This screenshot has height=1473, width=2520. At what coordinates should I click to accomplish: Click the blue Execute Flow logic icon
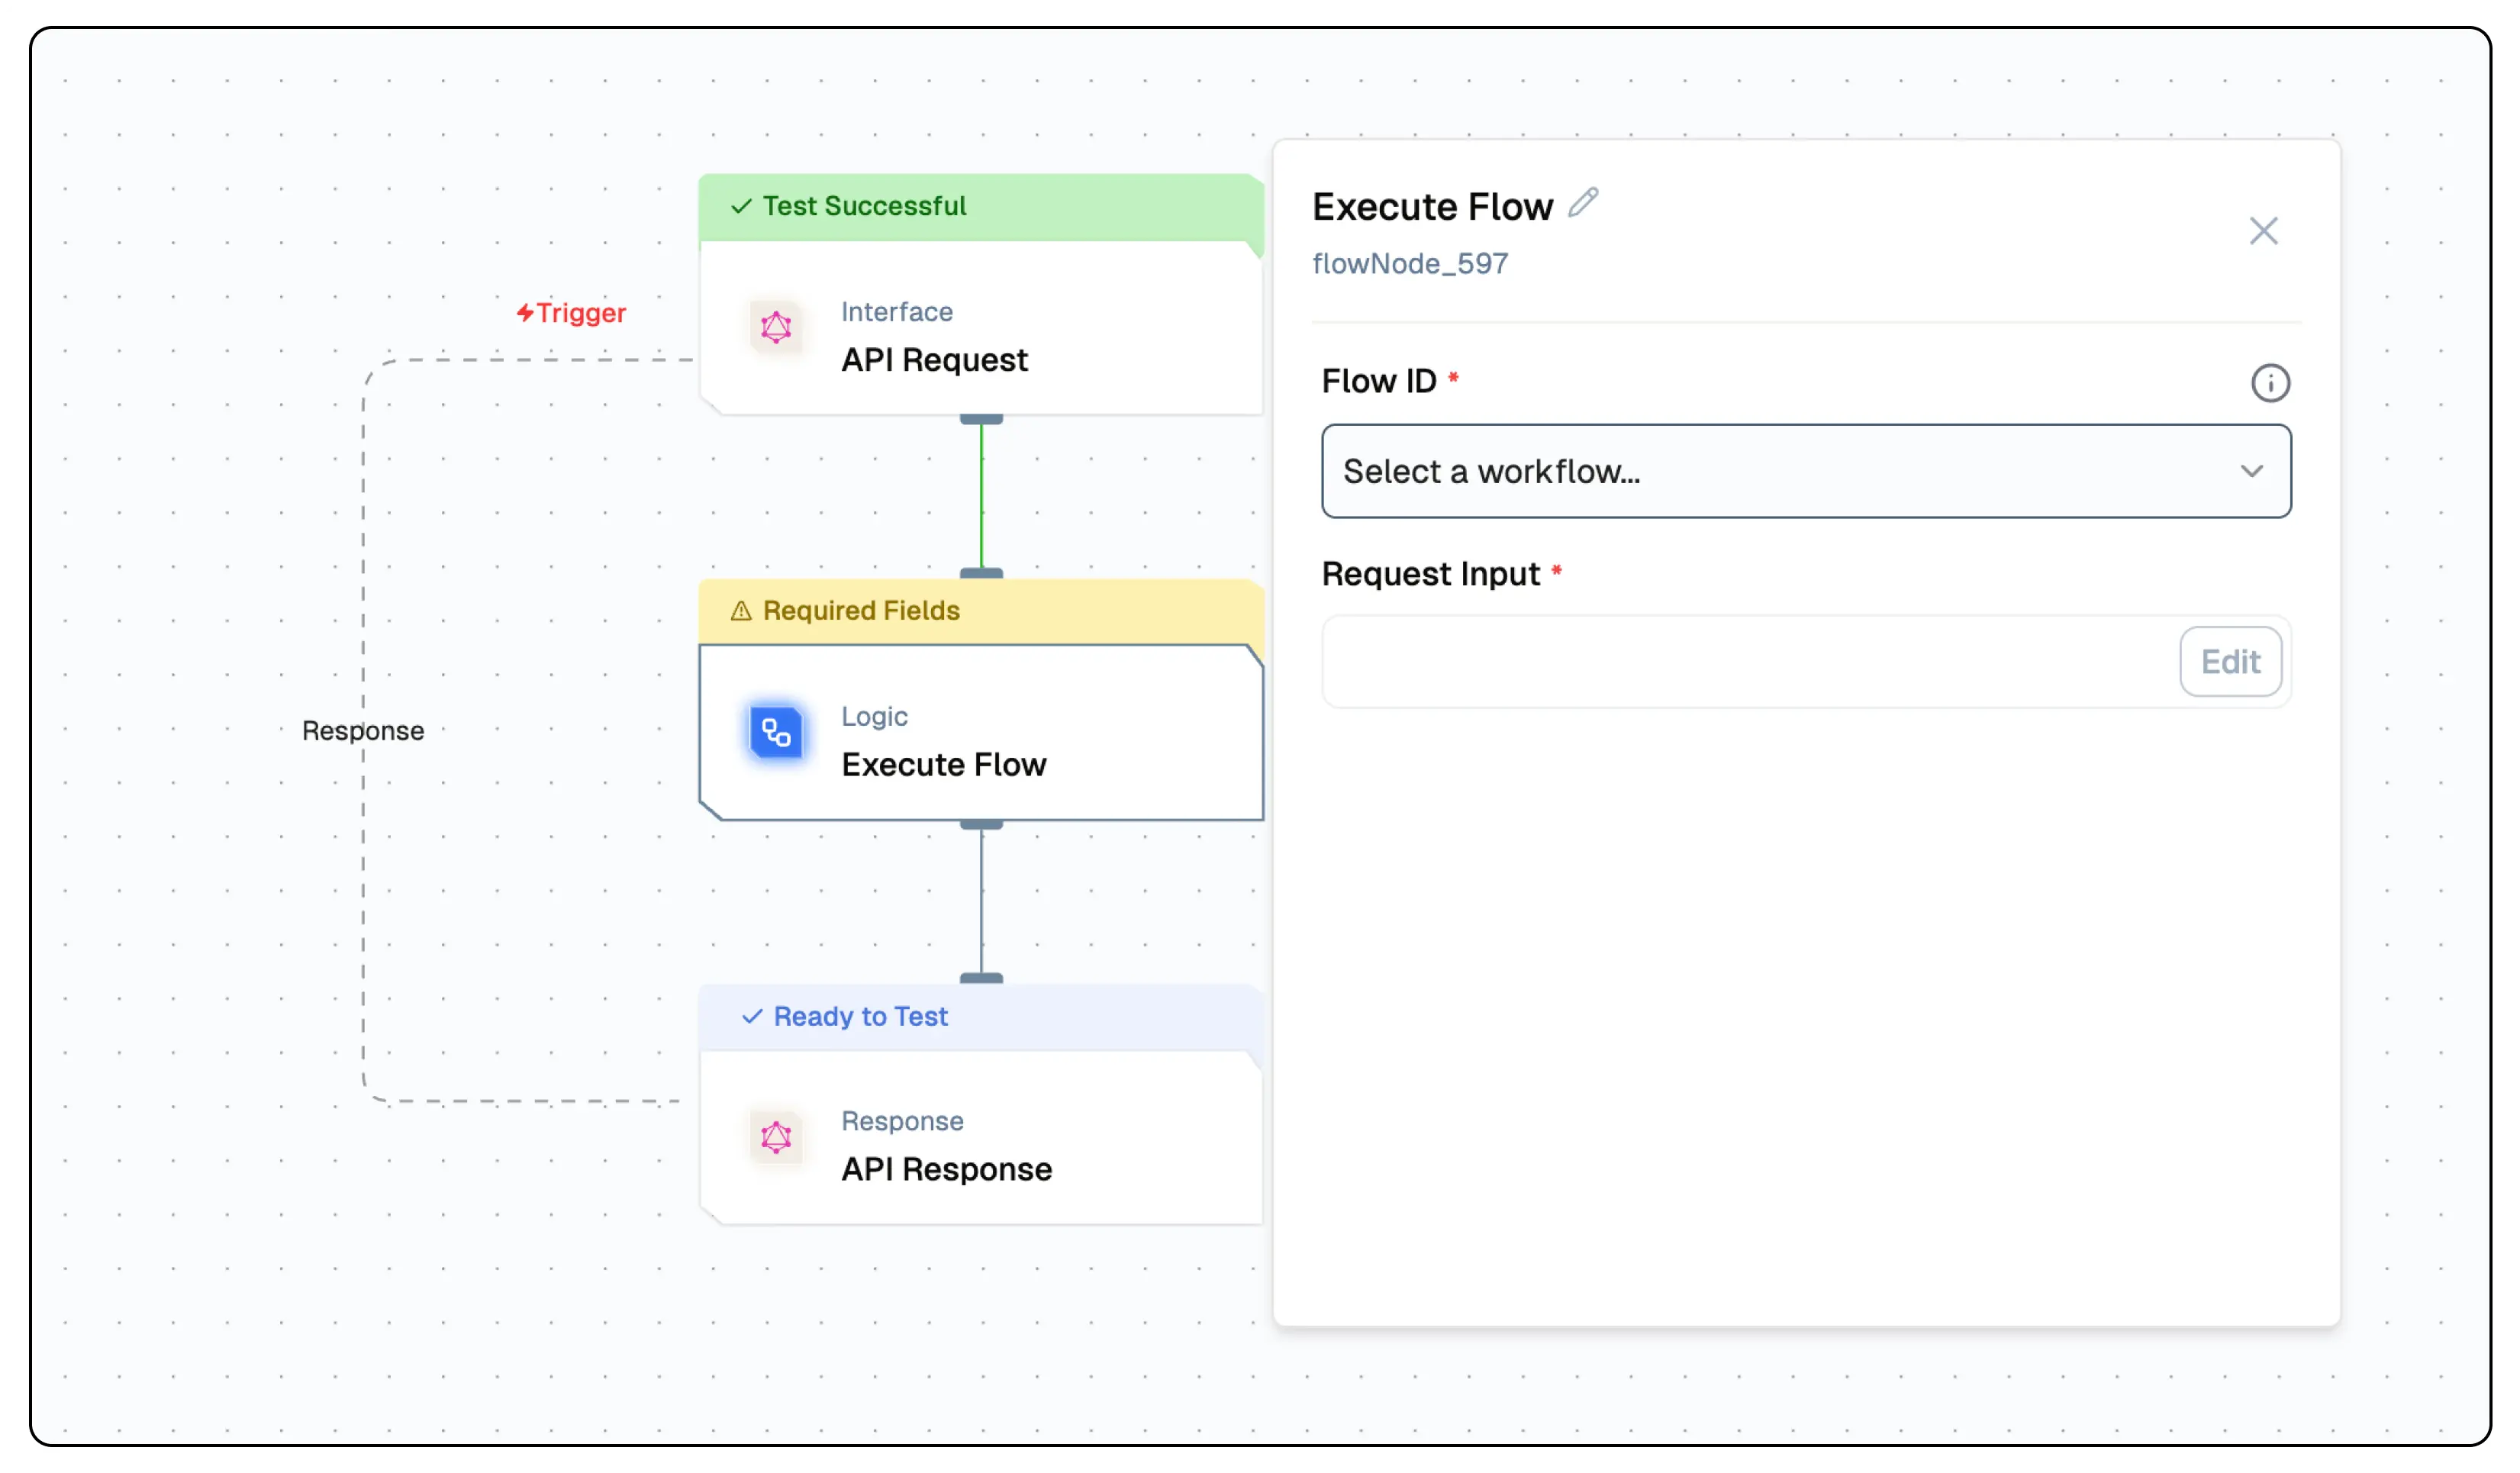(776, 733)
